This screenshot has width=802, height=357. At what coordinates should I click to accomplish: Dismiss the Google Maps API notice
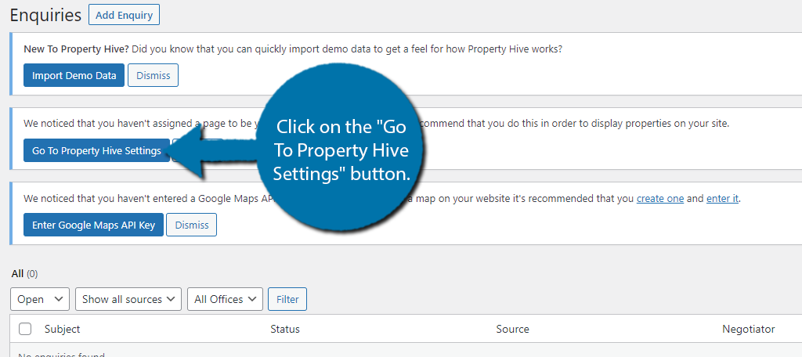tap(192, 225)
